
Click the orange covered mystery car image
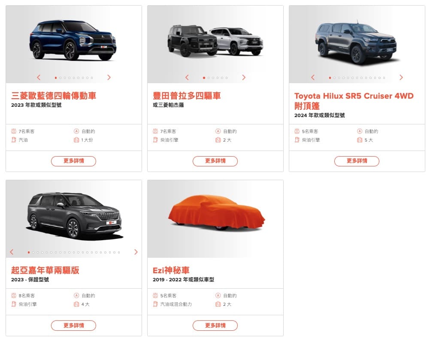216,212
